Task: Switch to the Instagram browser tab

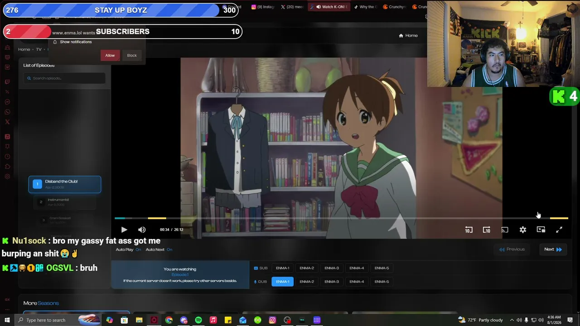Action: point(263,7)
